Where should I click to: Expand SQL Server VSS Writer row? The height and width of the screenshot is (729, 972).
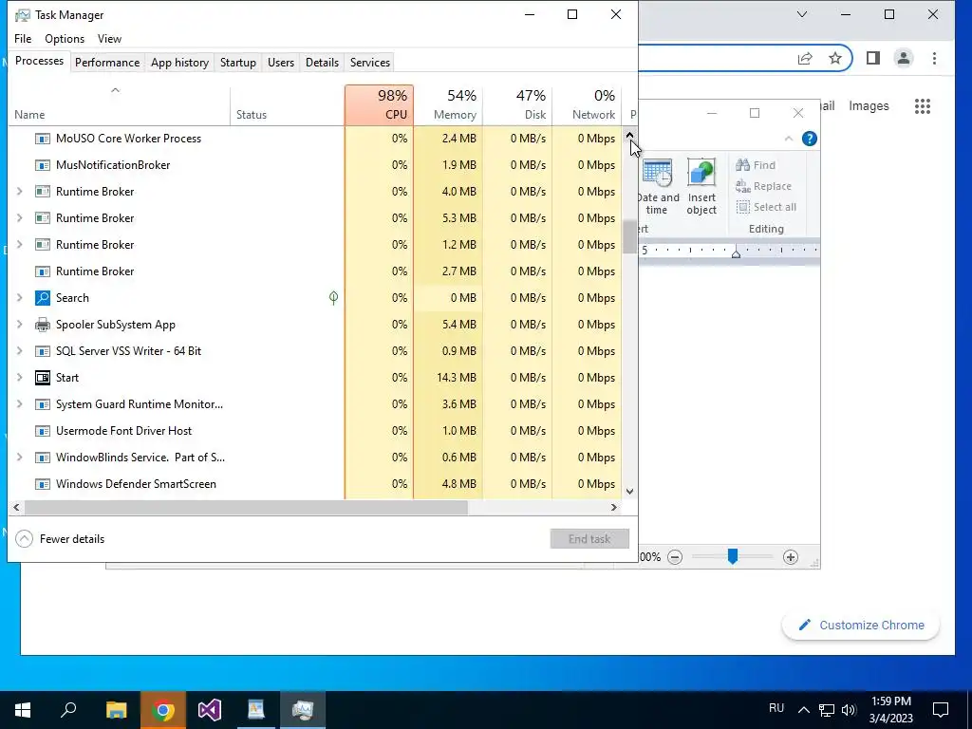[19, 351]
